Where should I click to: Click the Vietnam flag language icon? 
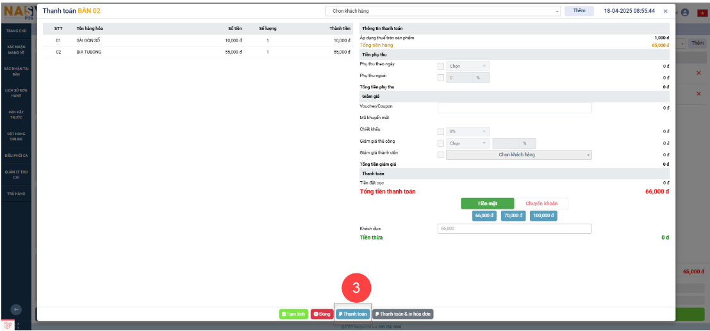coord(700,12)
